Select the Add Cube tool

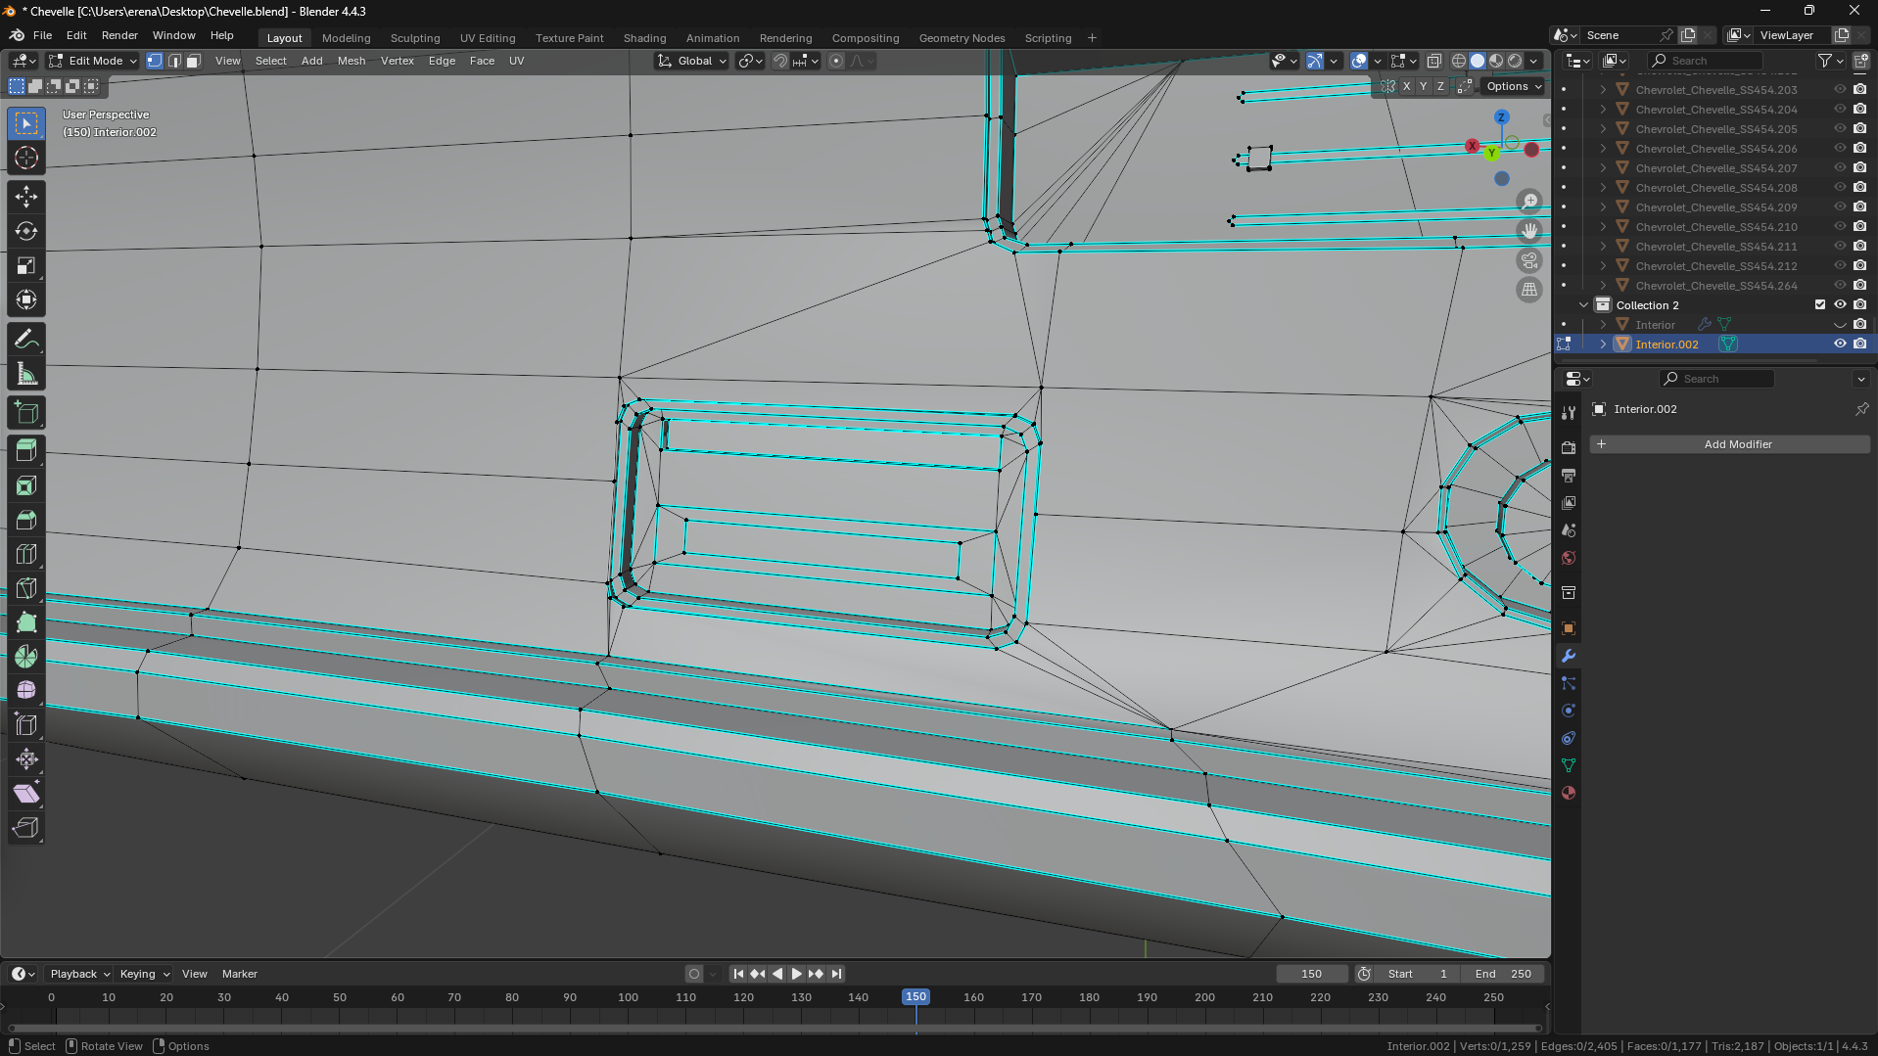coord(26,413)
